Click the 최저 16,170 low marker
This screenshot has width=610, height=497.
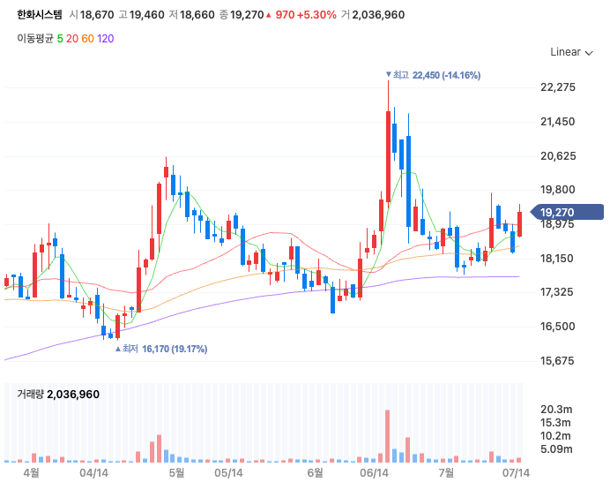point(161,349)
